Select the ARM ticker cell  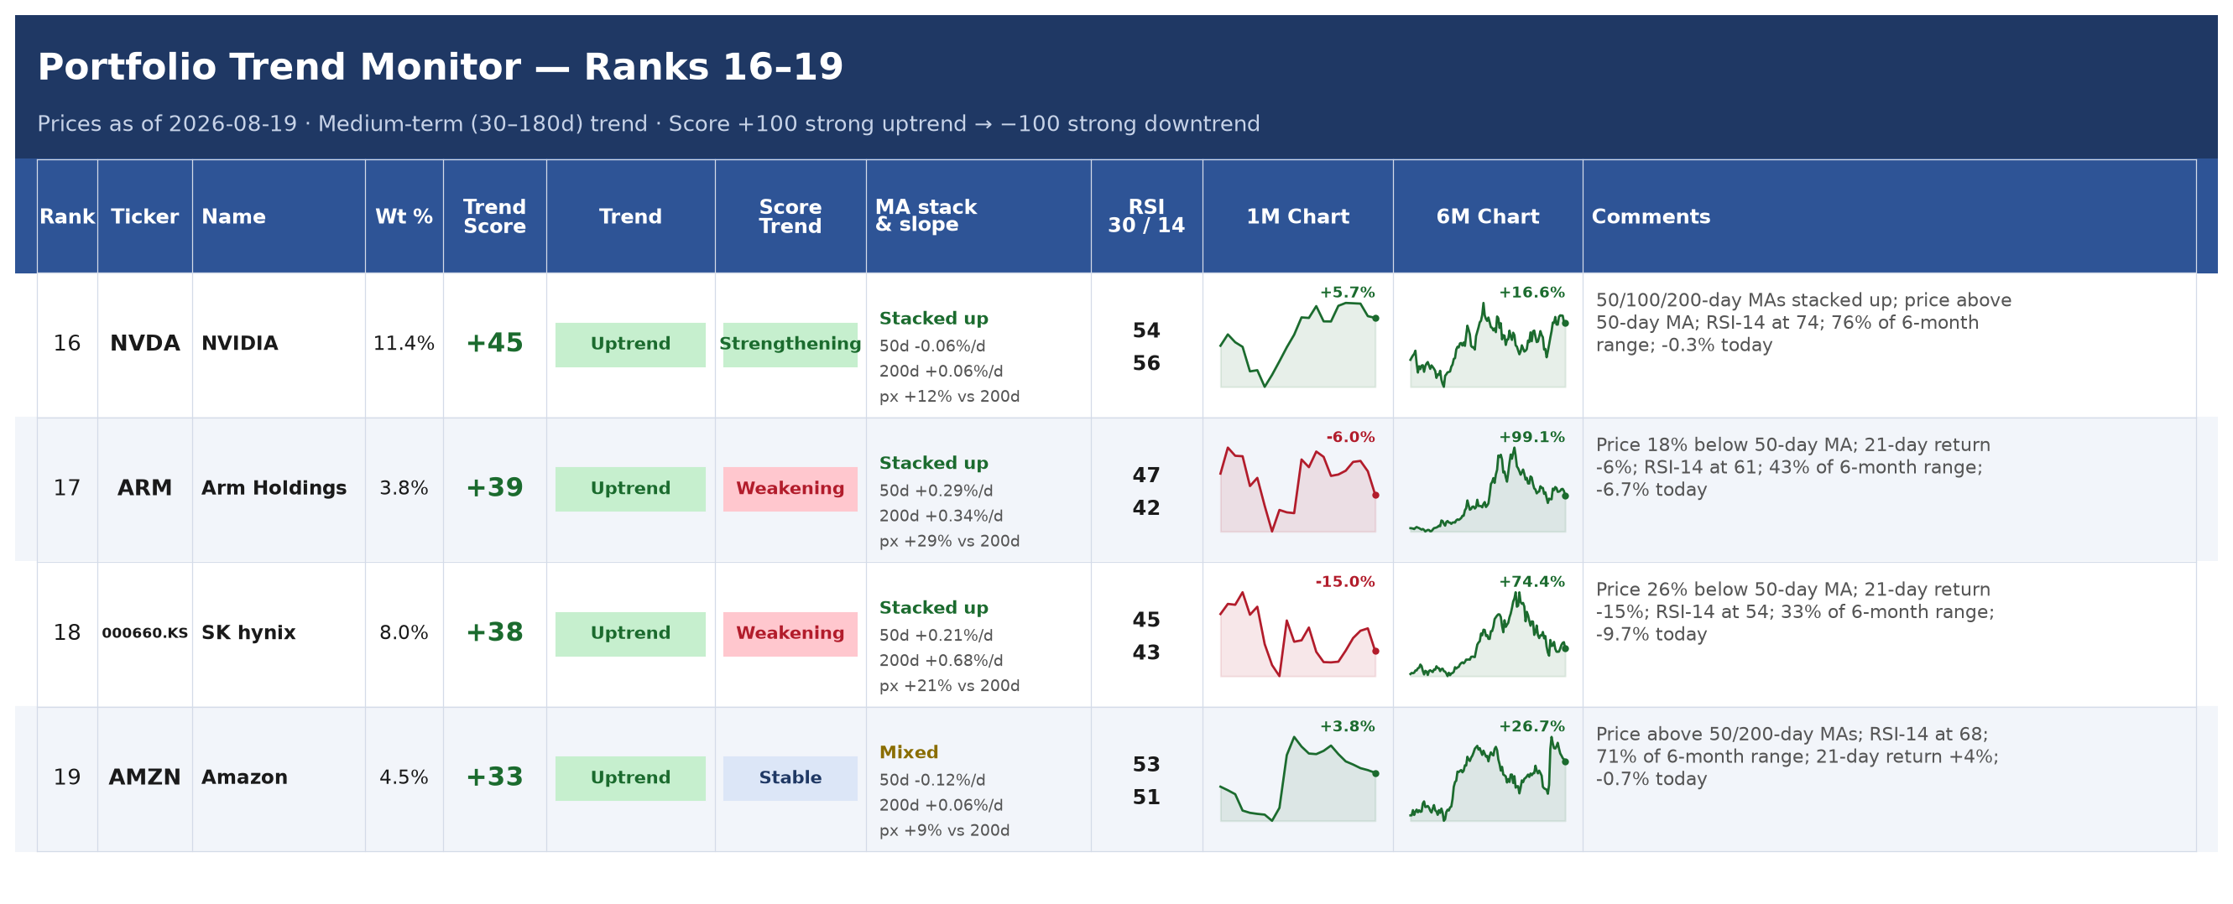(145, 488)
